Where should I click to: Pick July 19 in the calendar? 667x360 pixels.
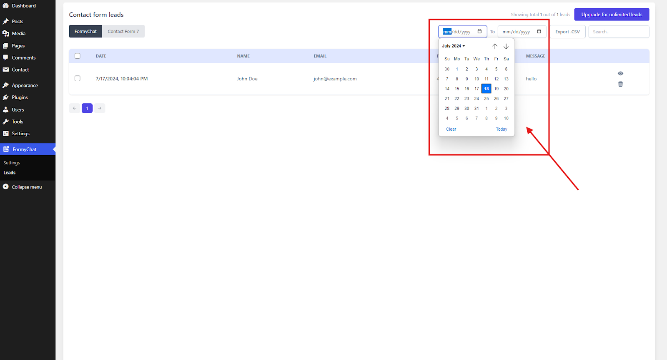click(496, 89)
